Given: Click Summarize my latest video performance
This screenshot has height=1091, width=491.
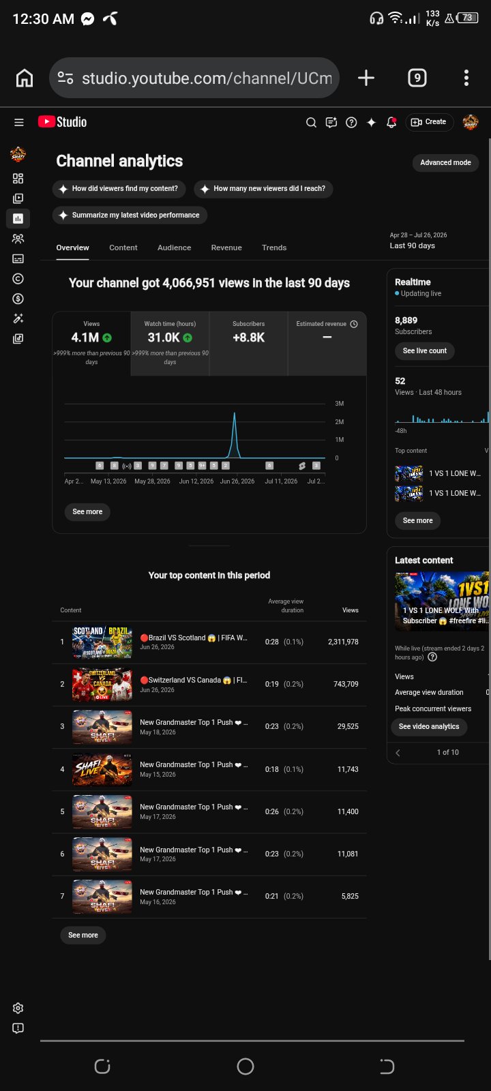Looking at the screenshot, I should tap(130, 215).
